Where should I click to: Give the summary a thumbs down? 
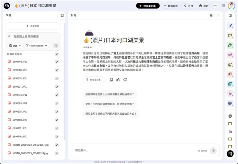(125, 80)
